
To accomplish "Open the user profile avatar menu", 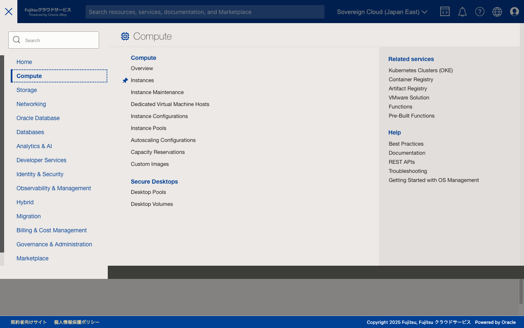I will [514, 11].
